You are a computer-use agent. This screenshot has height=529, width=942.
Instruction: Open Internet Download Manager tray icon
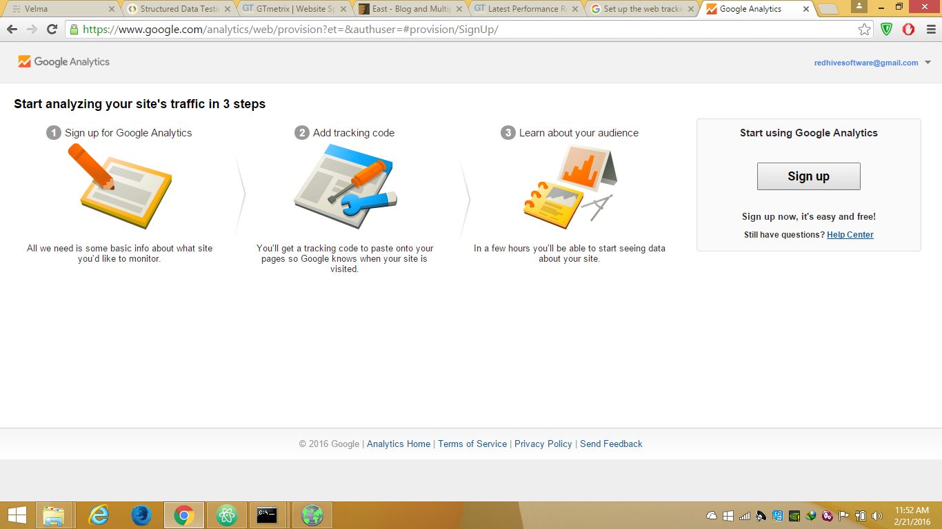[811, 516]
